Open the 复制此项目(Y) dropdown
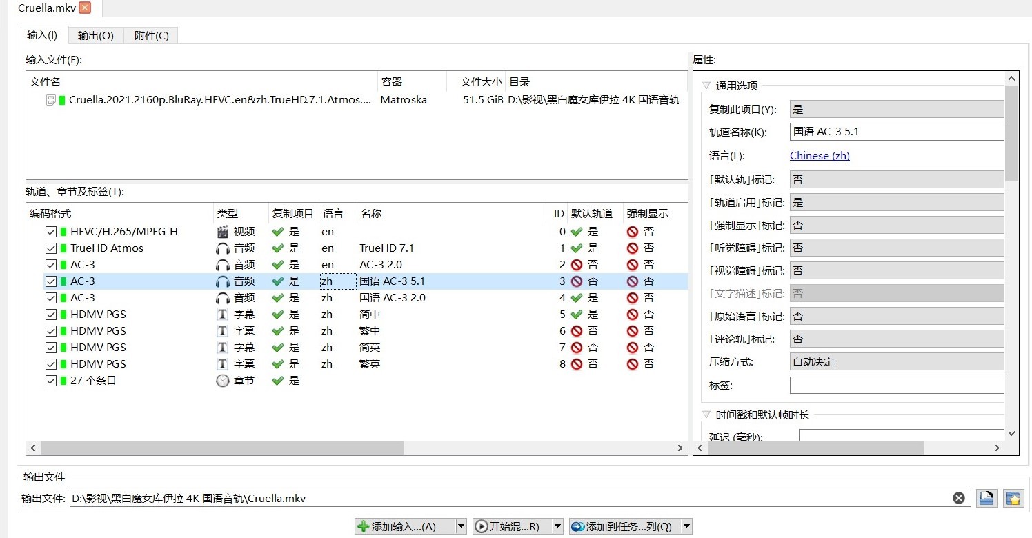The height and width of the screenshot is (538, 1032). (x=897, y=110)
